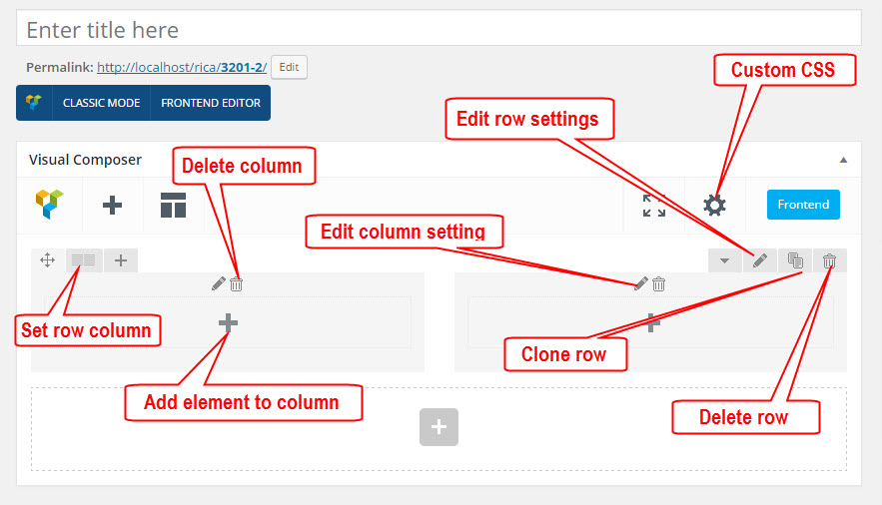The width and height of the screenshot is (882, 505).
Task: Delete the left column with the trash icon
Action: (237, 284)
